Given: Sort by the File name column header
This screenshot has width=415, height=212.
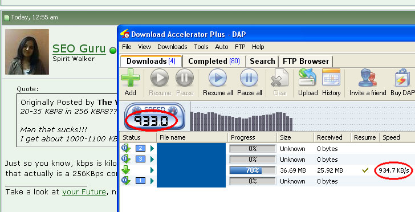Looking at the screenshot, I should 192,137.
